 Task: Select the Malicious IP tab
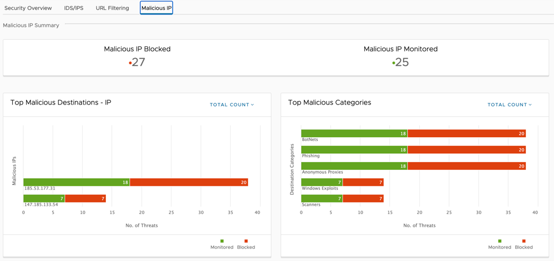156,8
